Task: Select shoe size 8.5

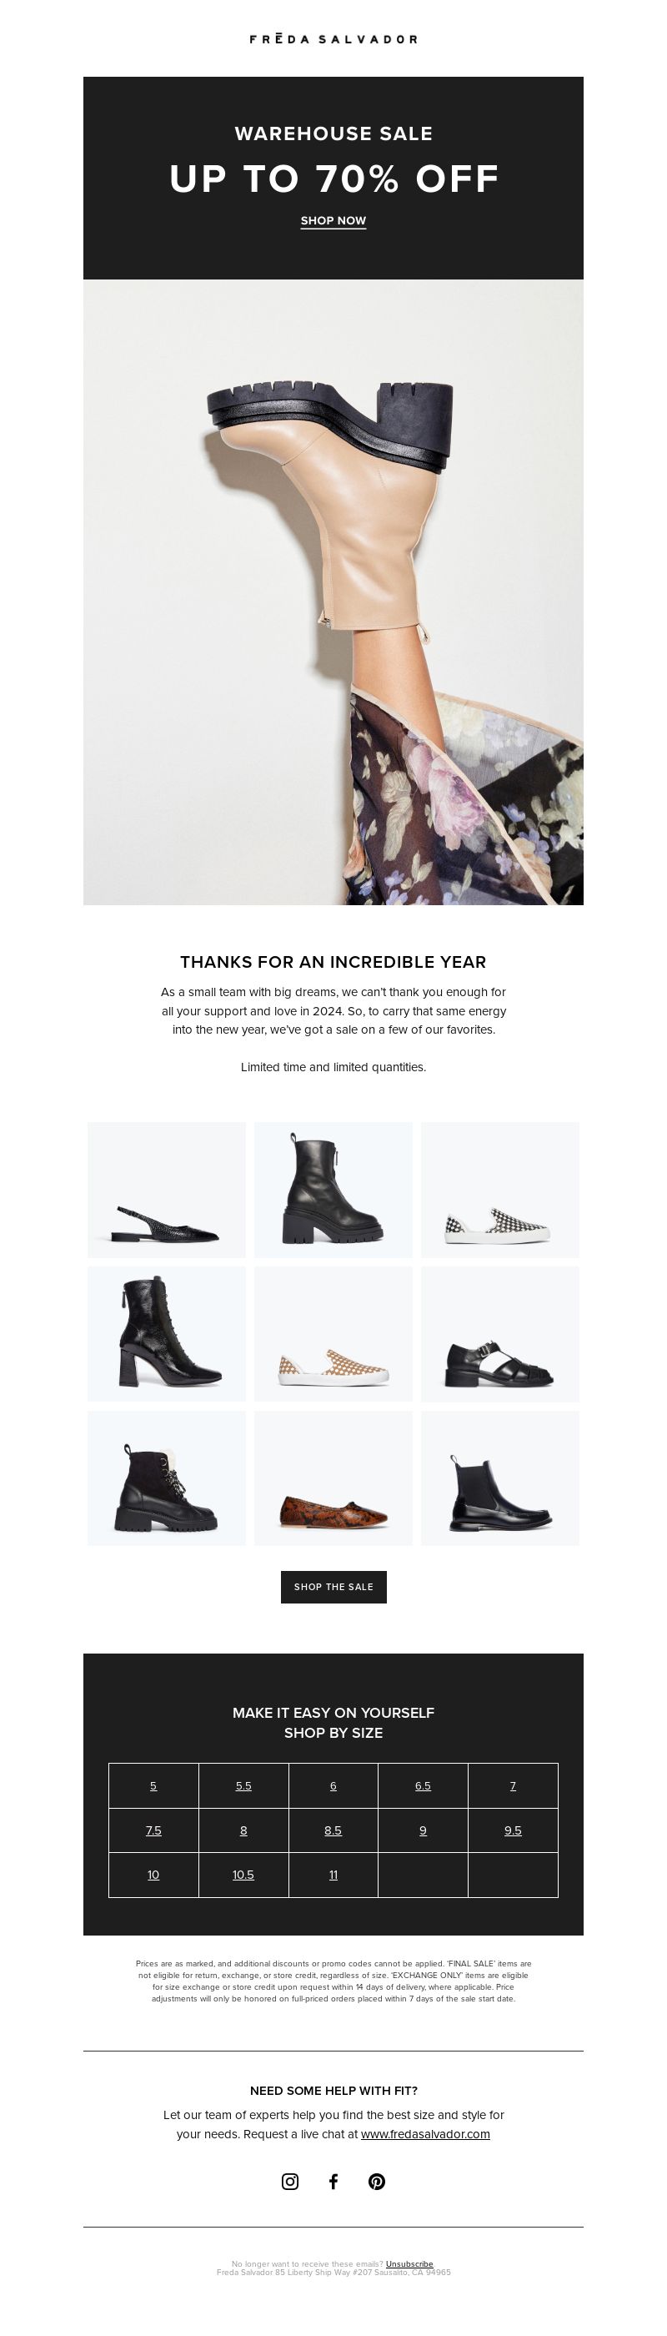Action: coord(333,1829)
